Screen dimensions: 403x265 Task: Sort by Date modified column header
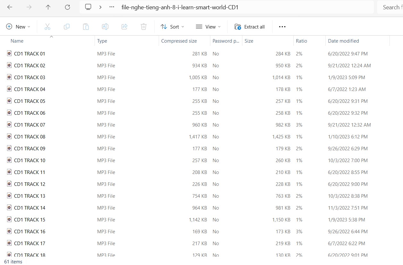pyautogui.click(x=343, y=41)
